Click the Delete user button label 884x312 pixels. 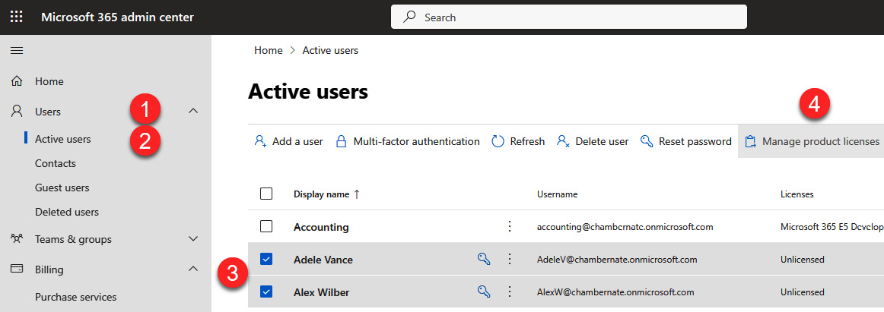pyautogui.click(x=602, y=142)
